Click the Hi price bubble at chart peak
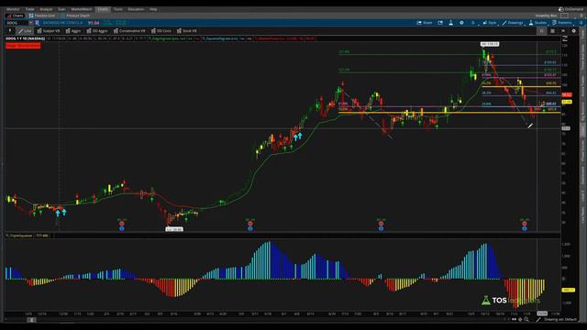The height and width of the screenshot is (330, 587). click(x=490, y=44)
